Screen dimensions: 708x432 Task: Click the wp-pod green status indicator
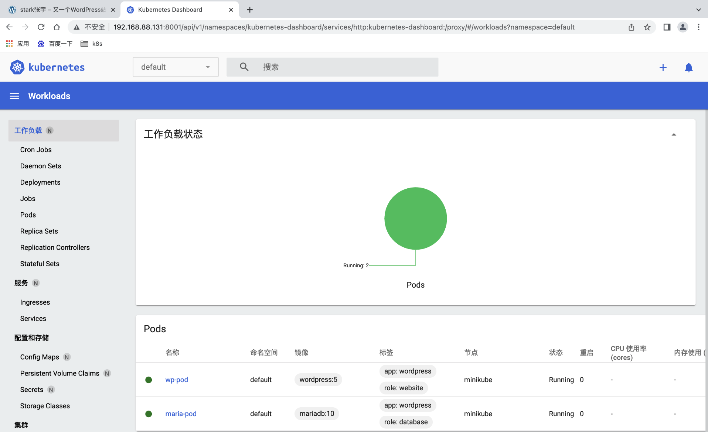click(x=149, y=380)
